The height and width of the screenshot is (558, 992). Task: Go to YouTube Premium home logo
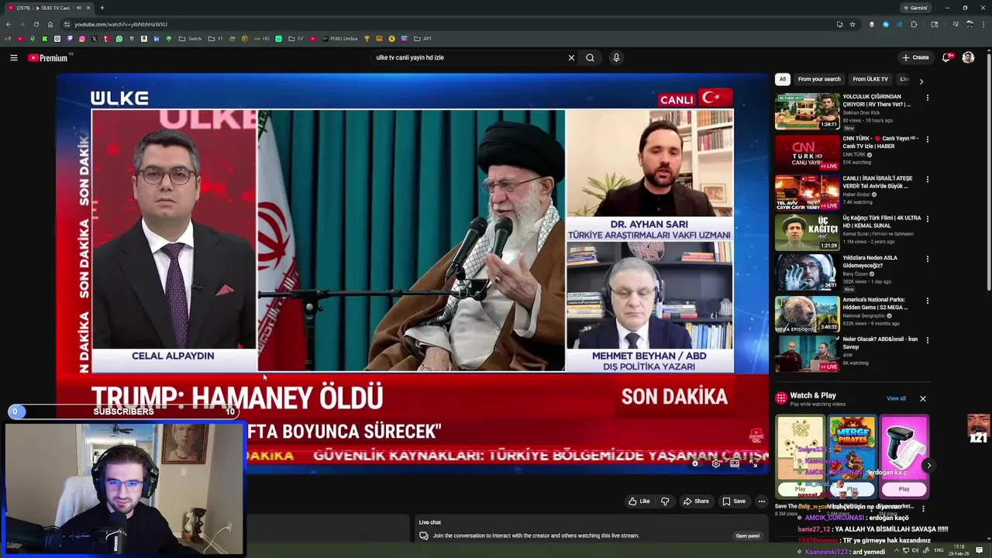pos(48,57)
